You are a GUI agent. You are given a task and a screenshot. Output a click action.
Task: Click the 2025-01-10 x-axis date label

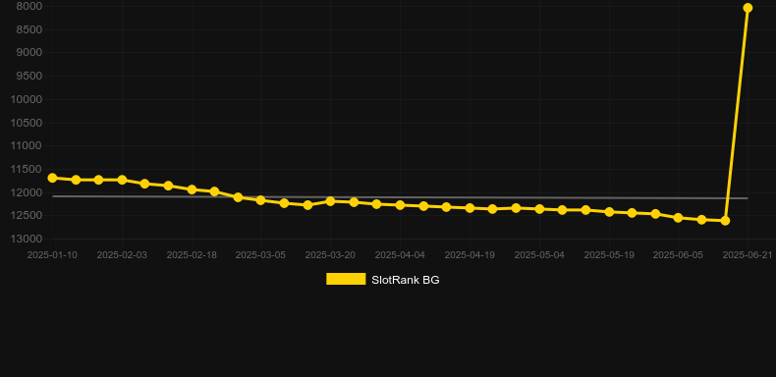(x=52, y=255)
